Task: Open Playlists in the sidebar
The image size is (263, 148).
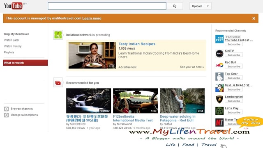Action: pyautogui.click(x=9, y=52)
